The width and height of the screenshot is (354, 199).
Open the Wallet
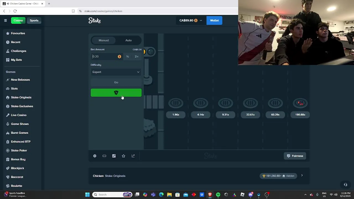(x=214, y=20)
